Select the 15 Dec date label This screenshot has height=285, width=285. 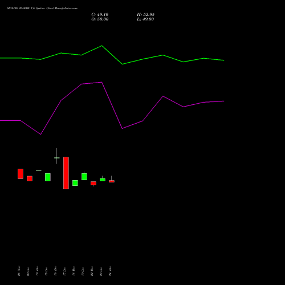pos(46,271)
